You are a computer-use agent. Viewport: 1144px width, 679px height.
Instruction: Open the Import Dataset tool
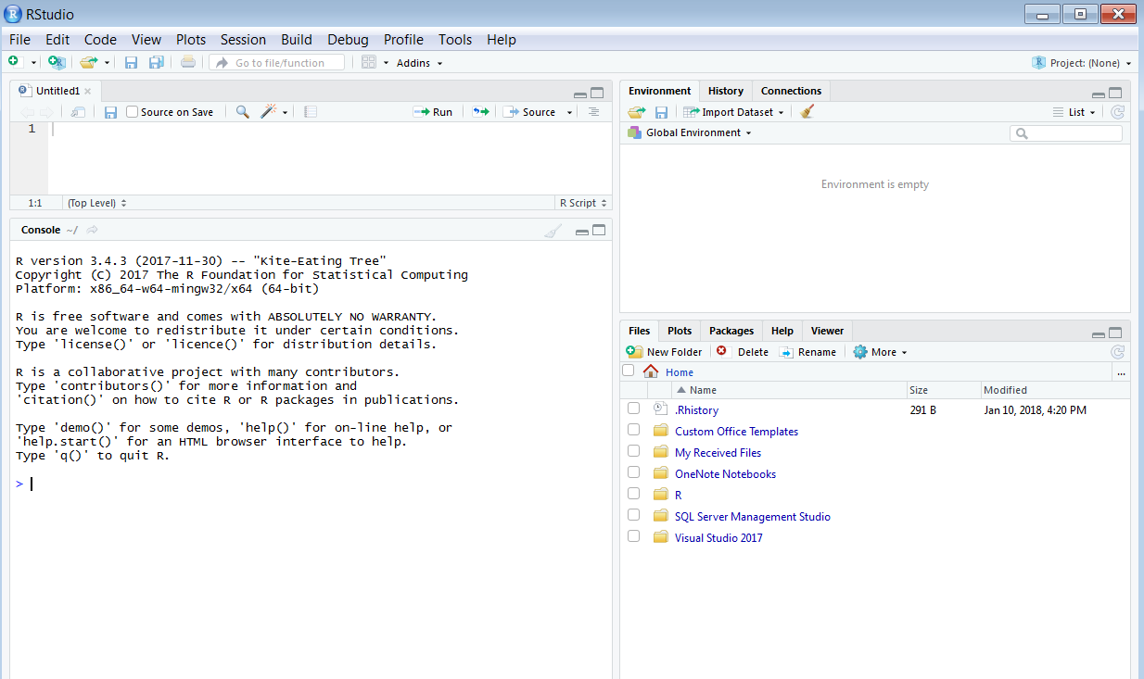[732, 111]
